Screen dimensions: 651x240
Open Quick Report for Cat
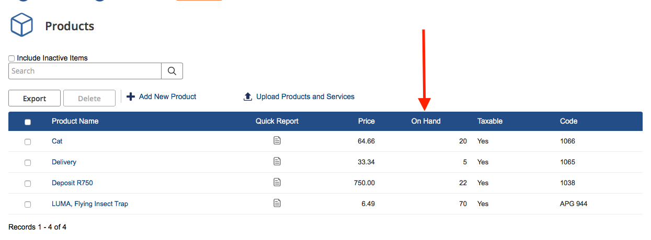[x=277, y=140]
